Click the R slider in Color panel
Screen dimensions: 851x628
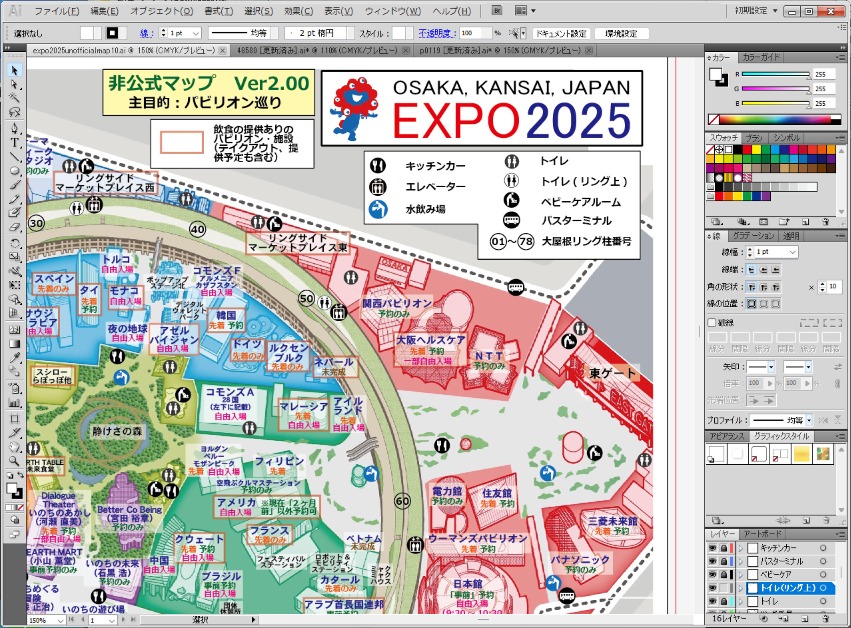pyautogui.click(x=775, y=74)
